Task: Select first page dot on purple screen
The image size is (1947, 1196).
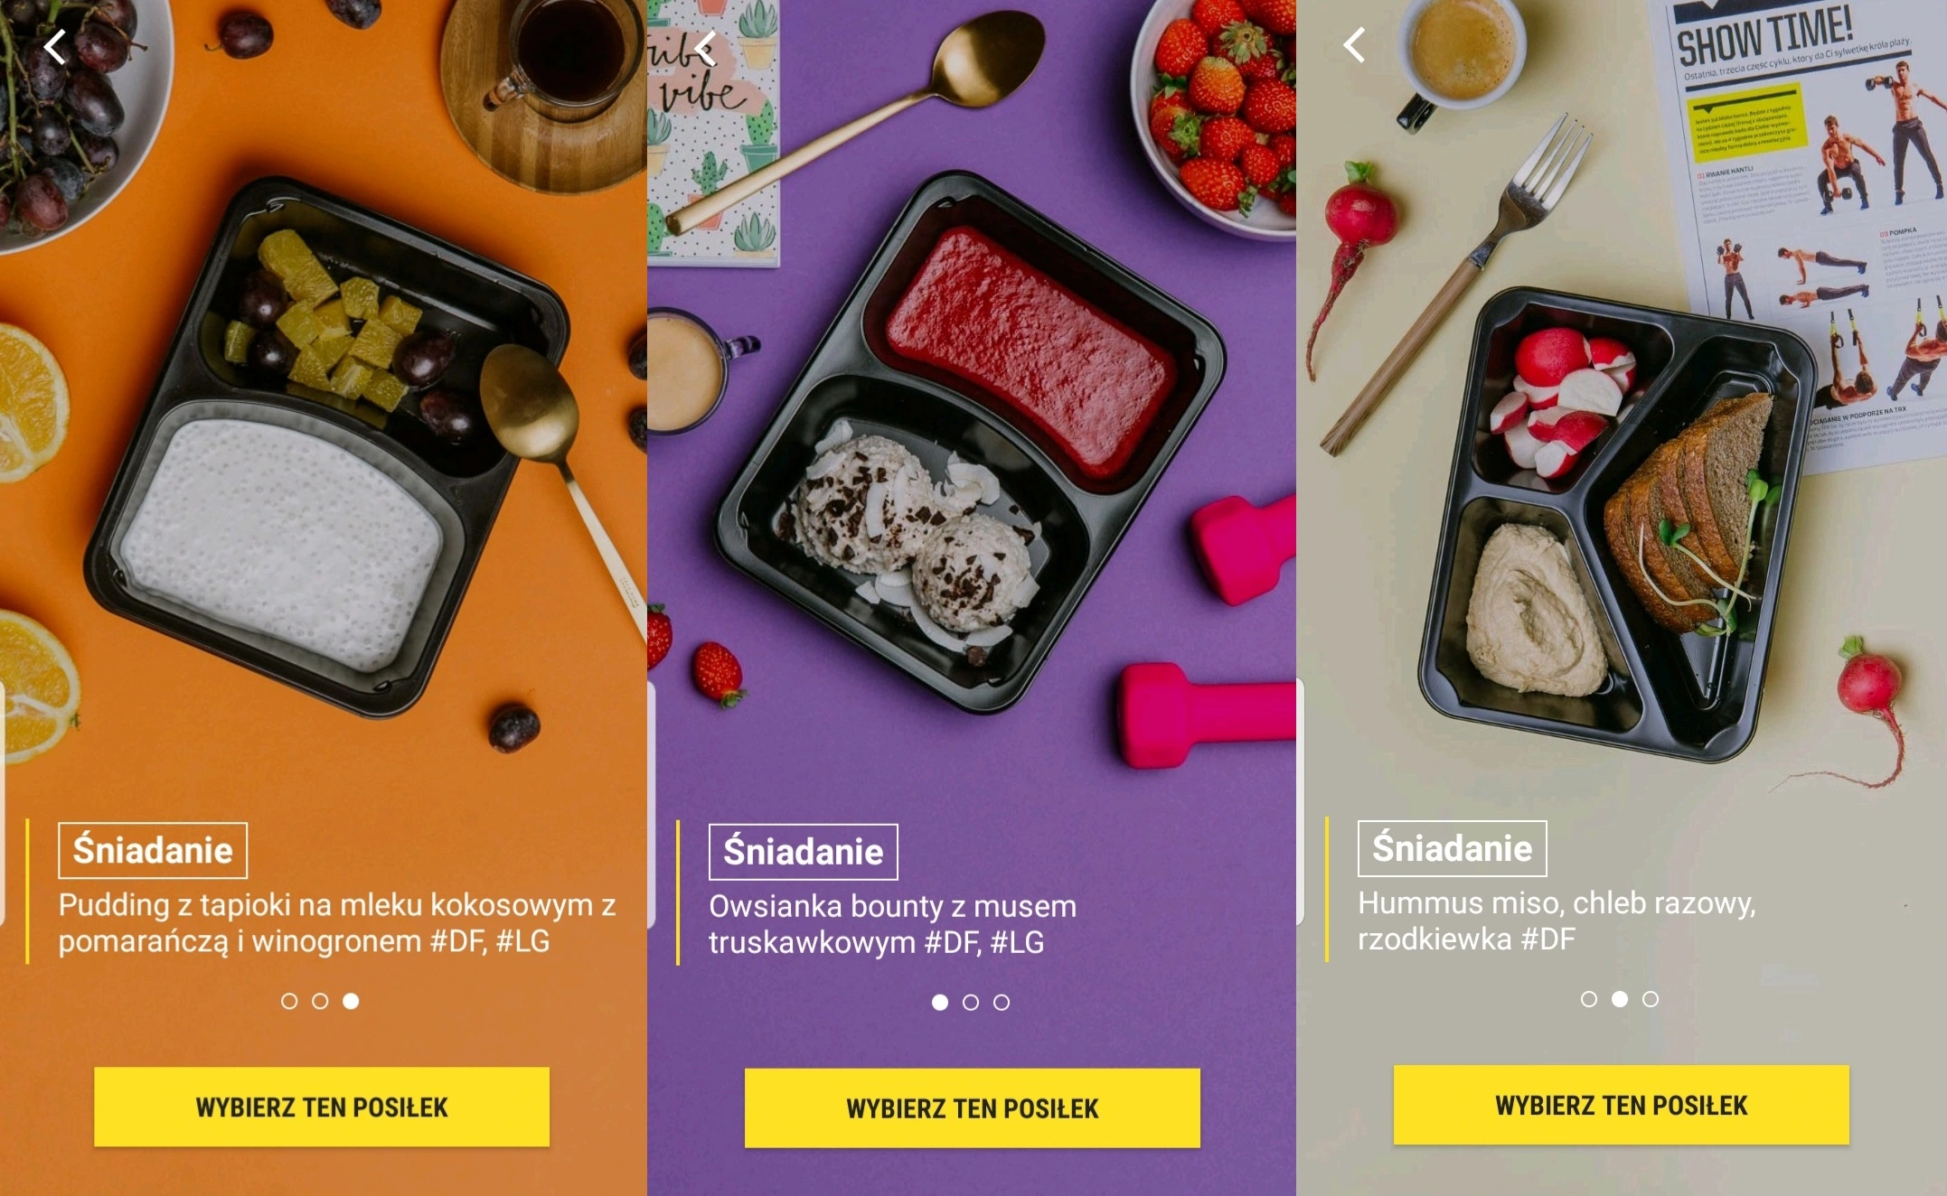Action: (x=940, y=1003)
